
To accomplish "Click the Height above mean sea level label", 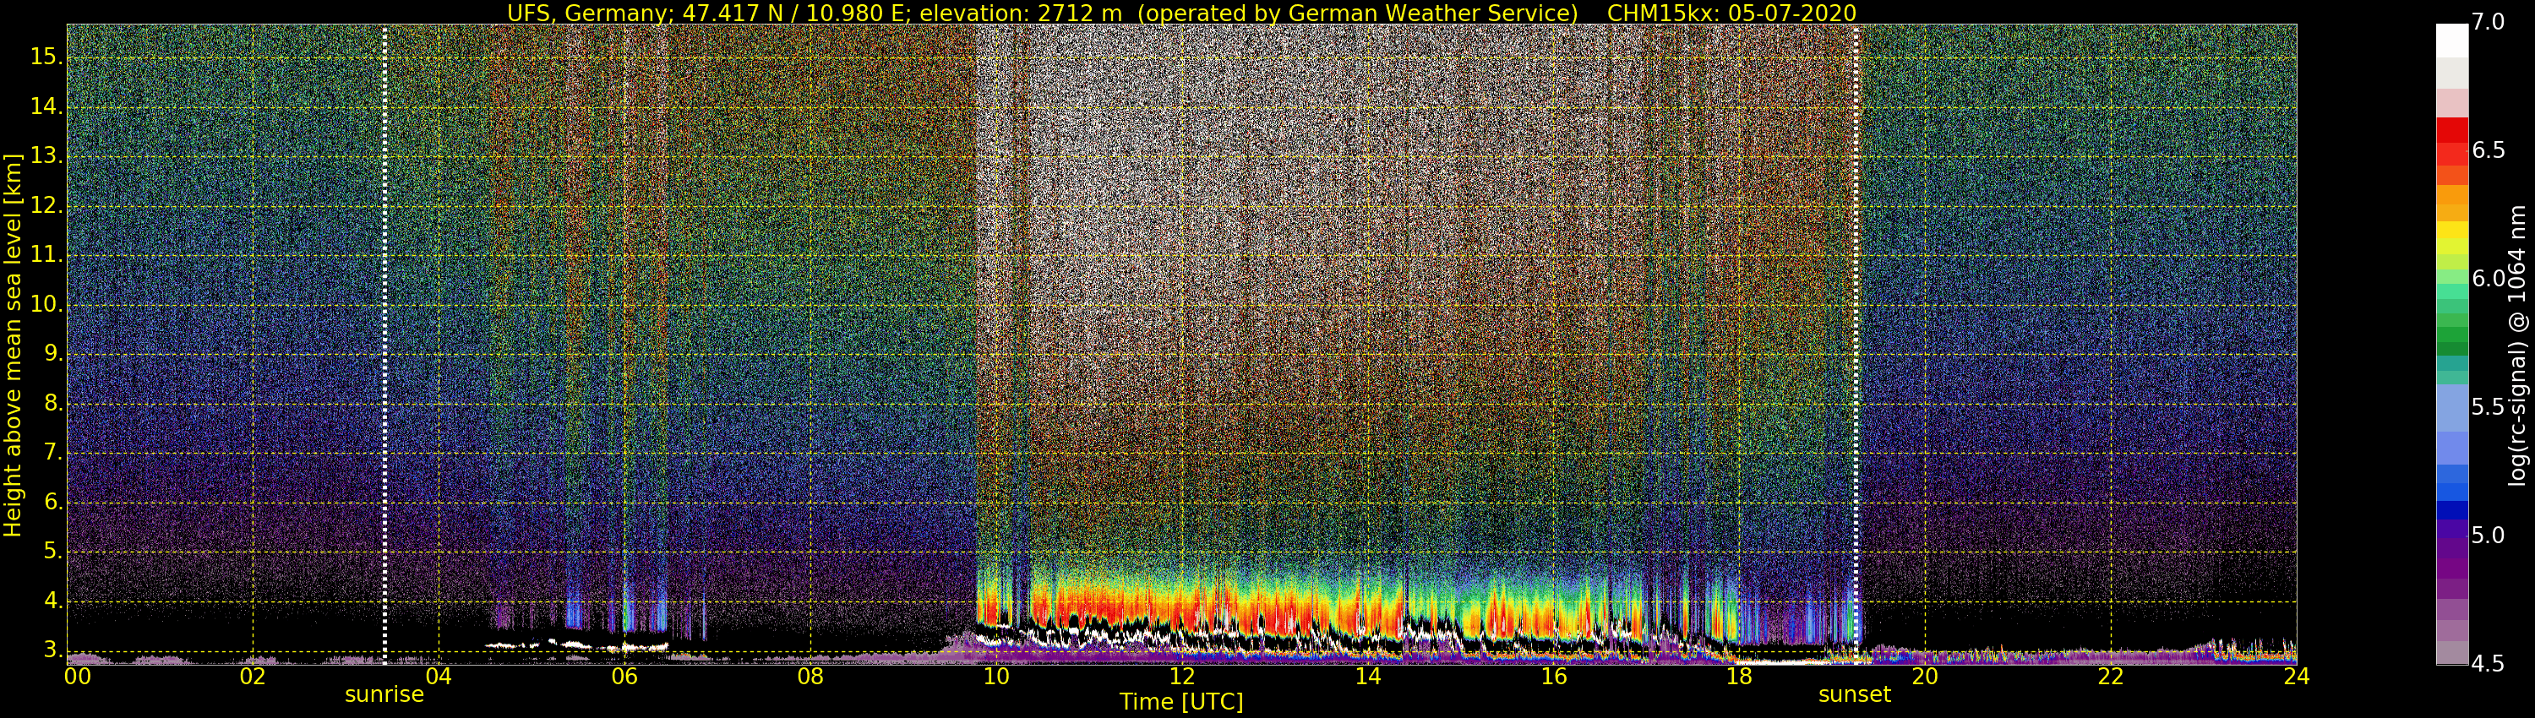I will coord(13,345).
